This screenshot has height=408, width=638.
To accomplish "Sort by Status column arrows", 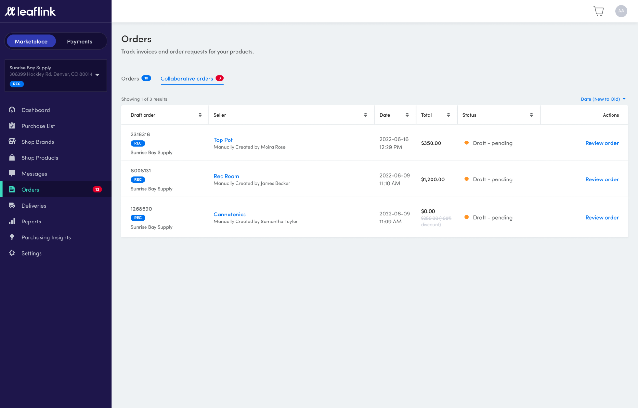I will coord(531,115).
